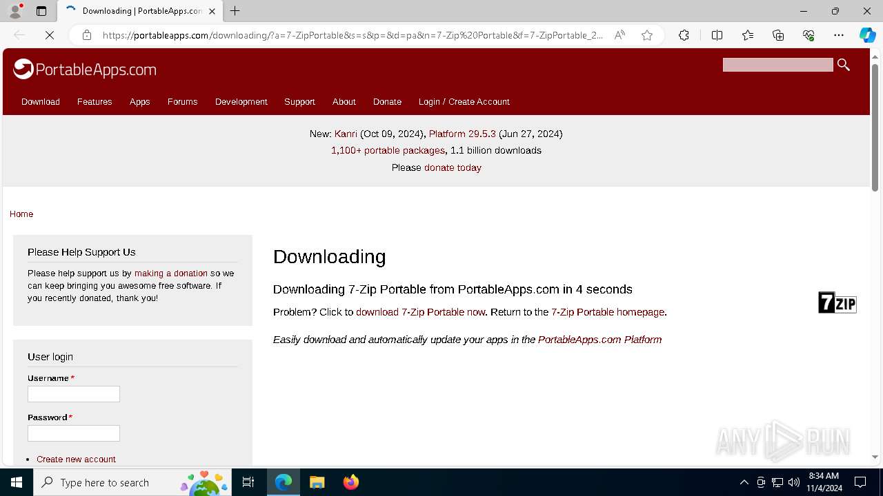Open the Platform 29.5.3 link

coord(462,134)
